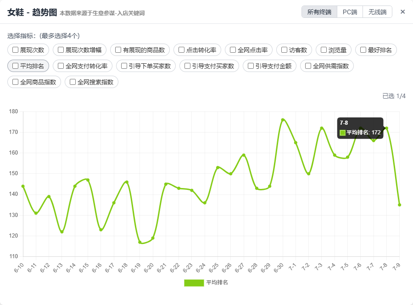
Task: Enable the 全网供需指数 metric
Action: point(308,66)
